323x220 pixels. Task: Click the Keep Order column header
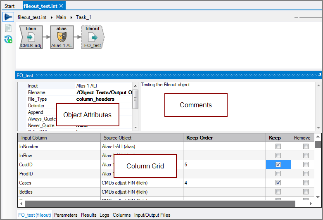[199, 138]
